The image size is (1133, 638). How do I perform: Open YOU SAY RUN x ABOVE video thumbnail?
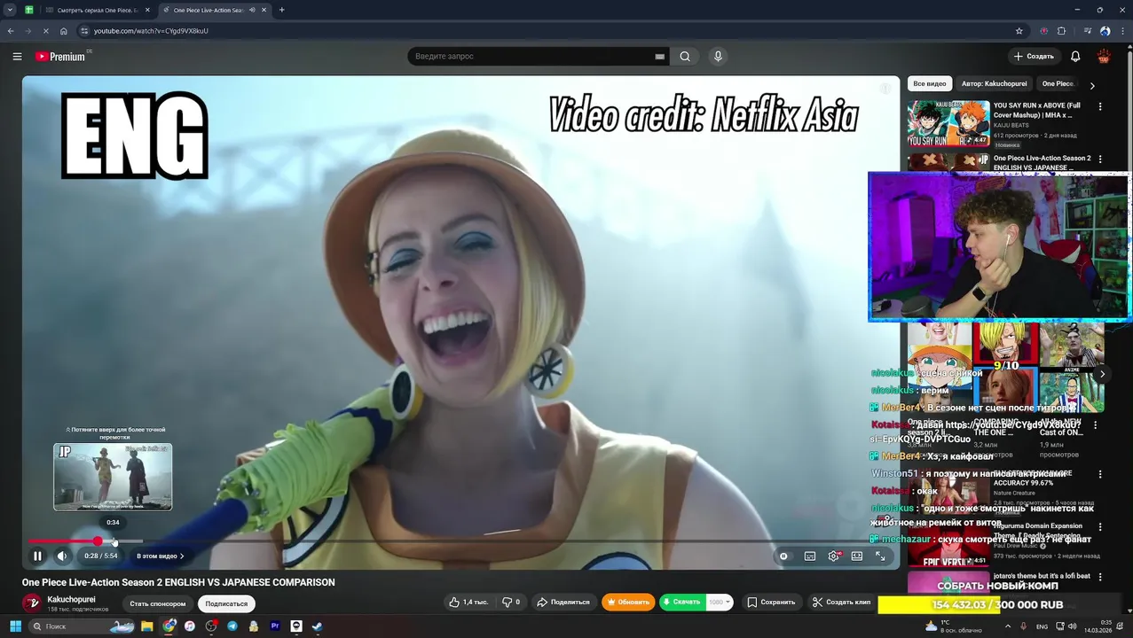pos(948,123)
